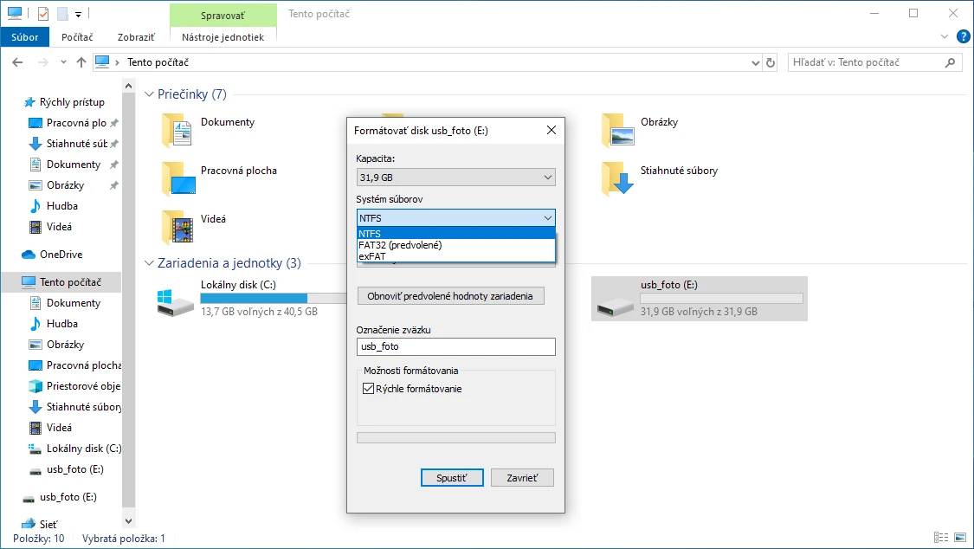974x549 pixels.
Task: Expand the address bar history dropdown
Action: (x=755, y=62)
